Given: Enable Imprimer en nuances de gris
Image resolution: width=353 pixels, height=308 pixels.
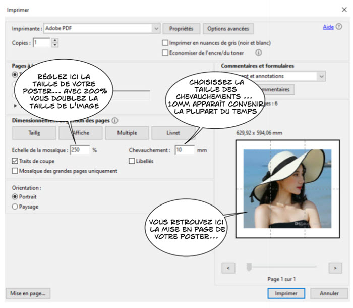Looking at the screenshot, I should coord(165,43).
